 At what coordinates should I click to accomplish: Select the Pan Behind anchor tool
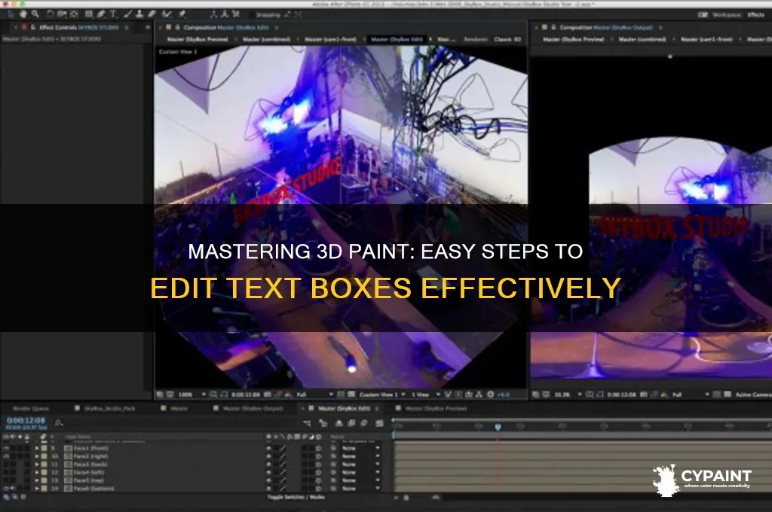point(75,14)
